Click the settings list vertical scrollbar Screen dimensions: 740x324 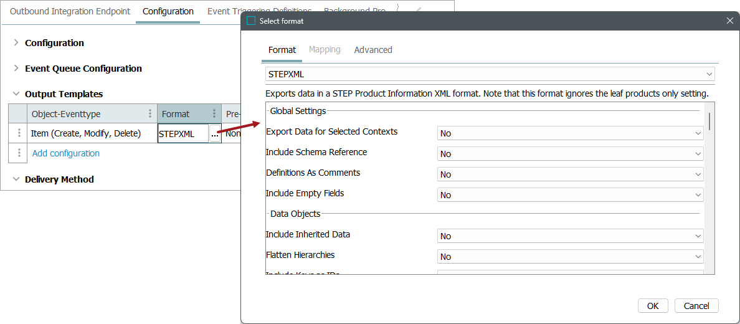tap(710, 187)
